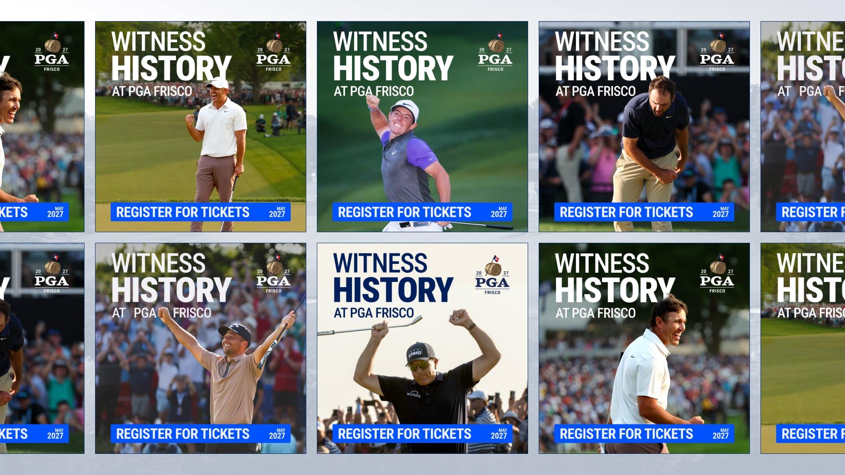This screenshot has height=475, width=845.
Task: Click the PGA Frisco logo on the cut-off bottom-left card
Action: point(51,274)
